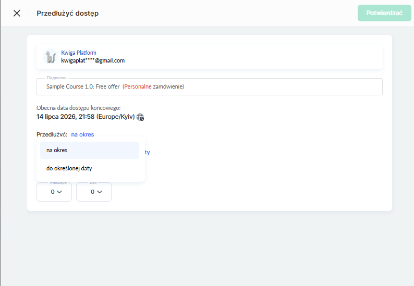
Task: Click the Potwierdzać confirm button
Action: point(384,13)
